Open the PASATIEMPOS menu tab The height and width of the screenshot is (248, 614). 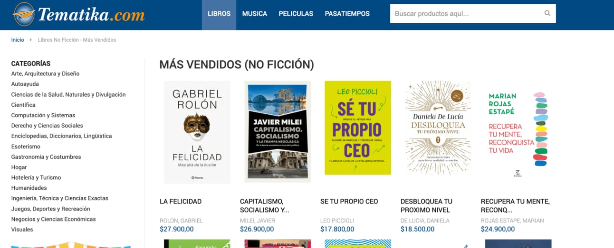click(347, 14)
